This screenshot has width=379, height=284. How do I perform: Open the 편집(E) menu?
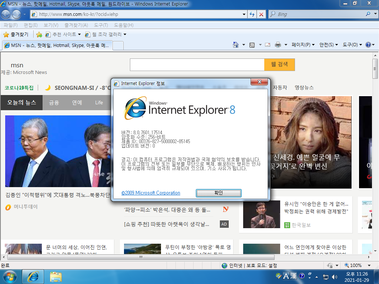click(30, 25)
